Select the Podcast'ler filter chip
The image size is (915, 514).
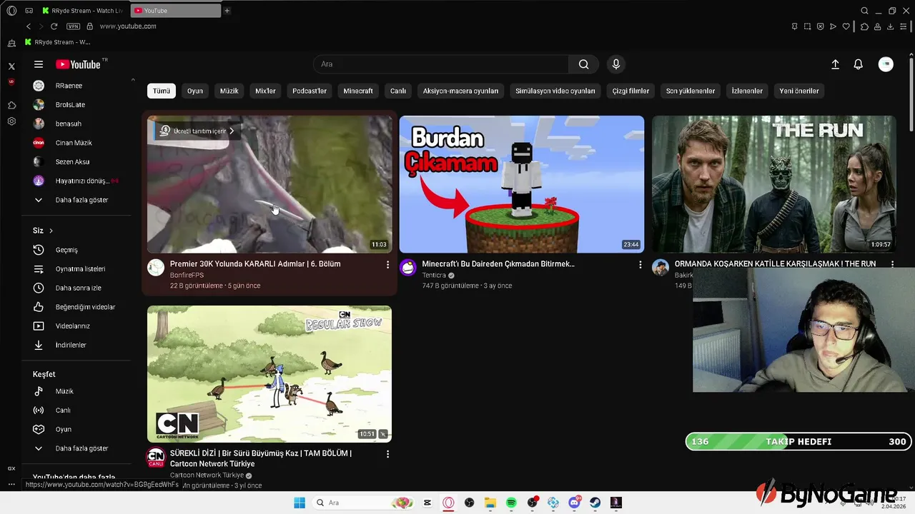[310, 91]
